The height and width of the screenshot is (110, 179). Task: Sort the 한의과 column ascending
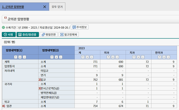pos(159,57)
